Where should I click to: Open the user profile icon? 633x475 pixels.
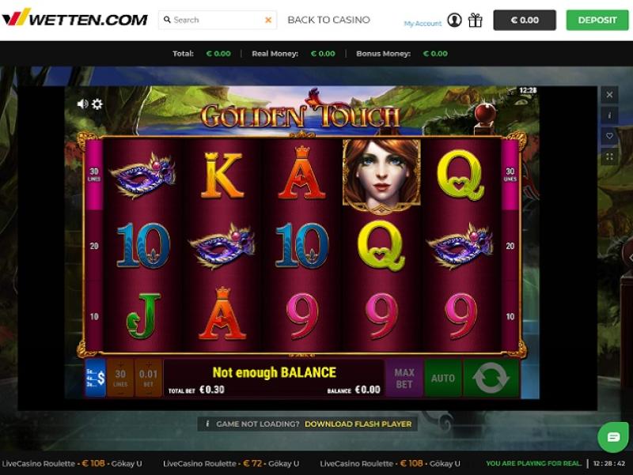[x=454, y=20]
